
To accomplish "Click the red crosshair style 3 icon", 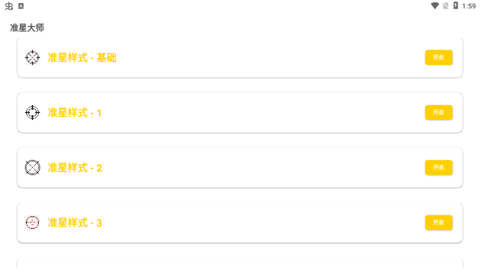I will 32,223.
